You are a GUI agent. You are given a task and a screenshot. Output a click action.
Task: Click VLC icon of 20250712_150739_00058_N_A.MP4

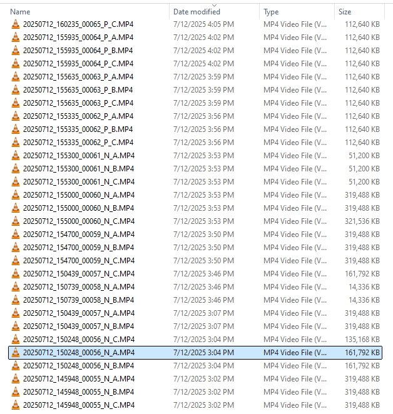coord(16,287)
